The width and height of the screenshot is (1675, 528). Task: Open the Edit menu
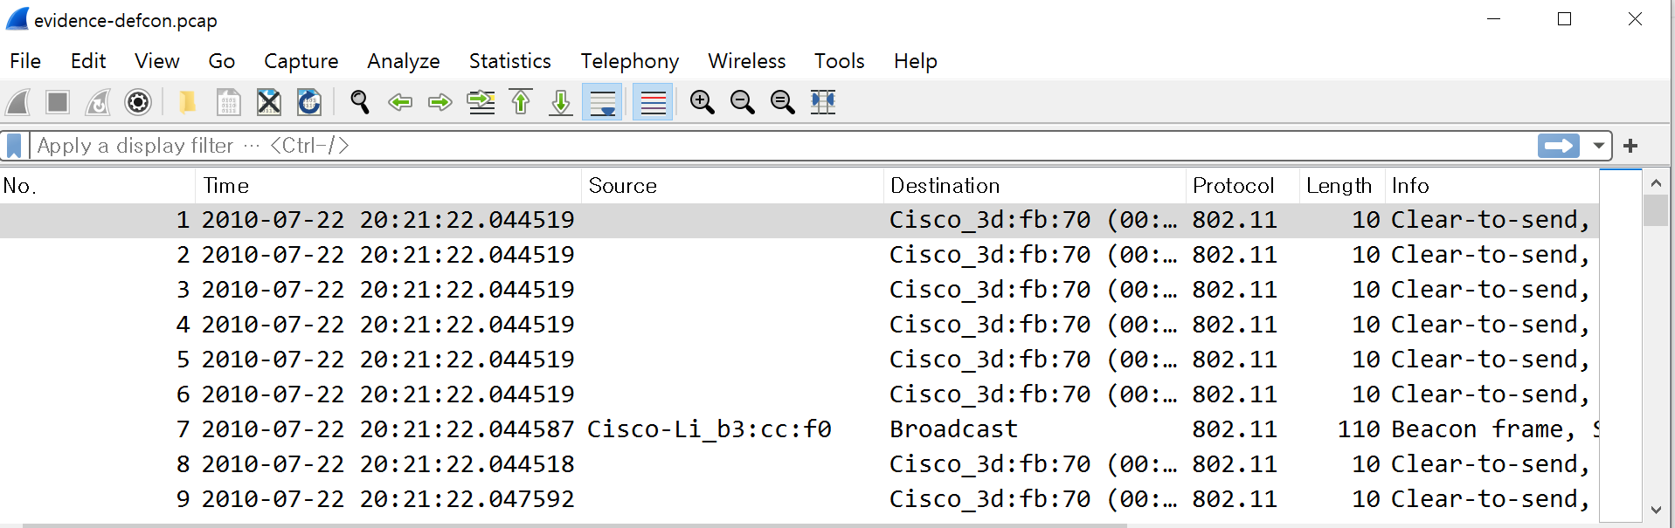pyautogui.click(x=88, y=61)
